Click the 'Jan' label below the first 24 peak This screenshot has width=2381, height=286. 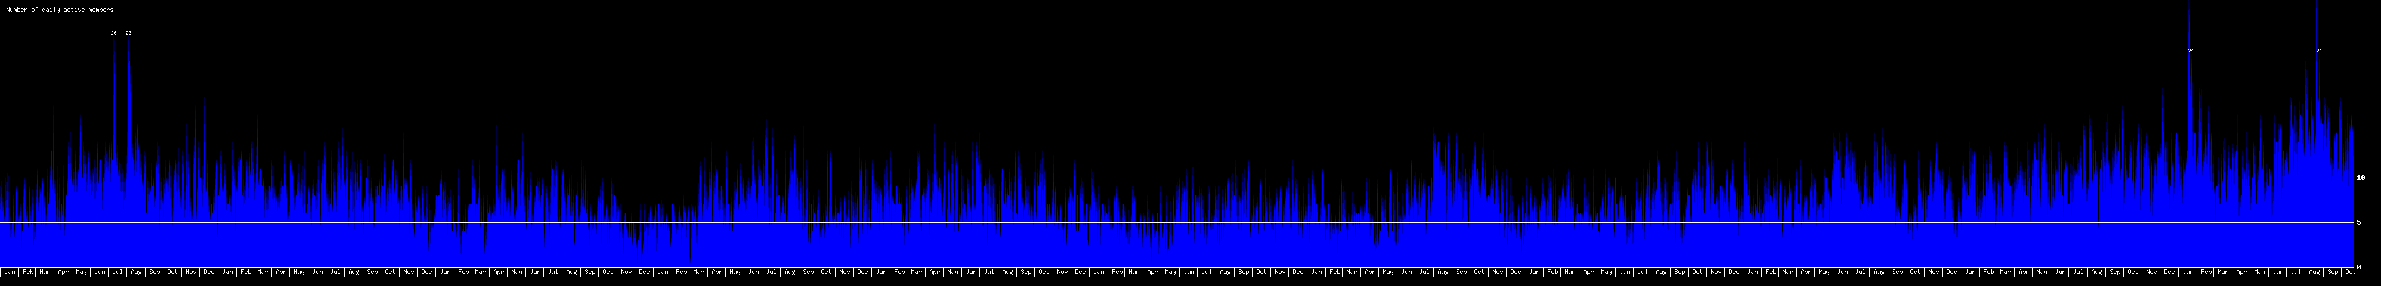[x=2188, y=272]
